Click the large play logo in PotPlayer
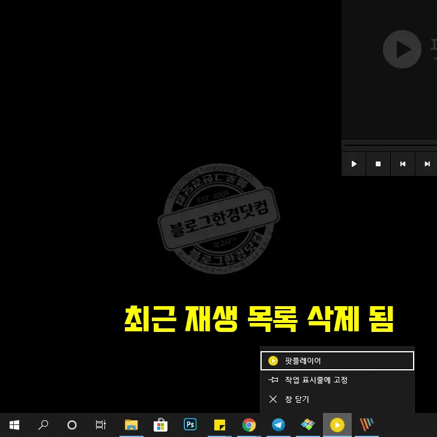The height and width of the screenshot is (437, 437). 402,49
